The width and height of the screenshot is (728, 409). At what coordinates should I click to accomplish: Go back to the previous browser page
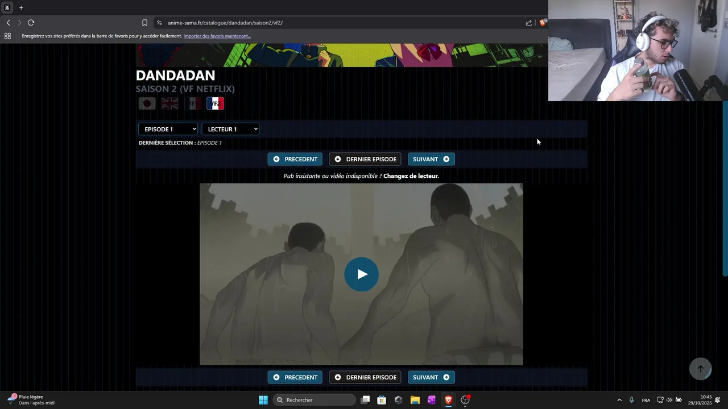point(8,23)
